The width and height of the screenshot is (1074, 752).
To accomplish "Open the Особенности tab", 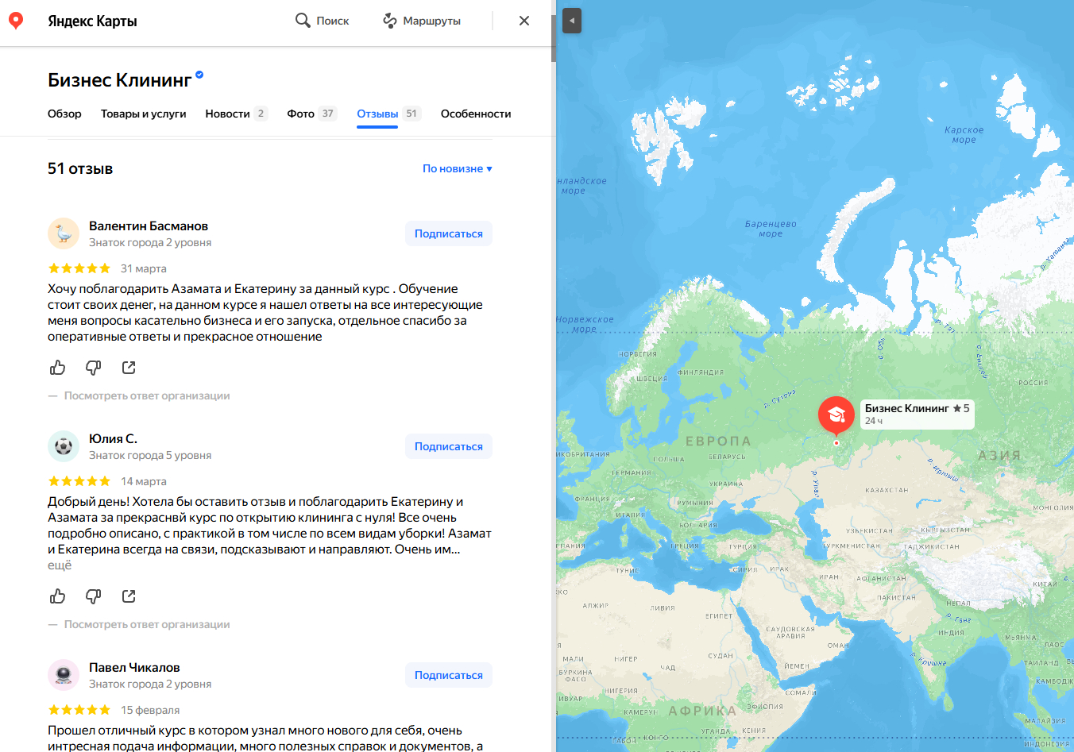I will click(x=476, y=114).
